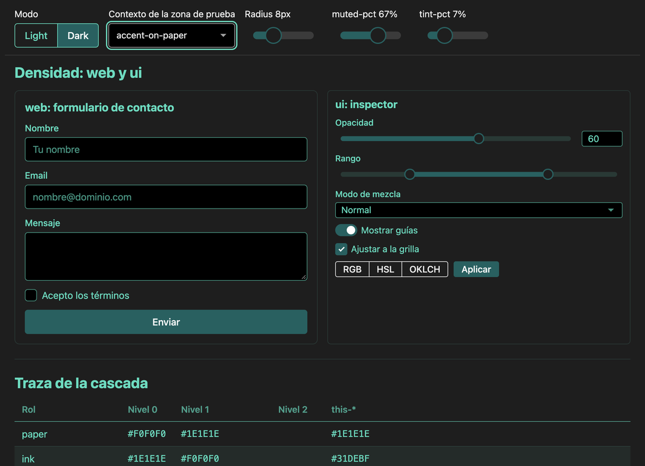
Task: Switch mode to Light
Action: pyautogui.click(x=36, y=35)
